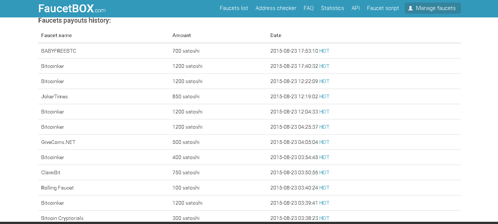Click the 300 satoshi amount
Image resolution: width=498 pixels, height=224 pixels.
186,218
